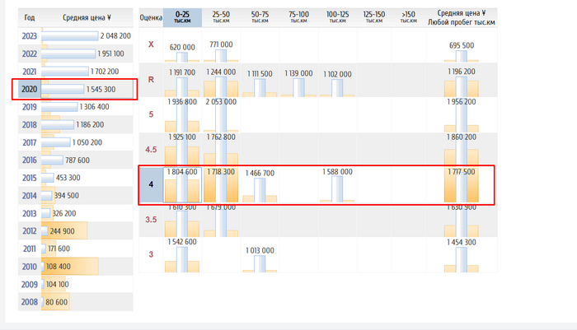Select the highlighted 2020 year row
The width and height of the screenshot is (577, 330).
click(76, 90)
